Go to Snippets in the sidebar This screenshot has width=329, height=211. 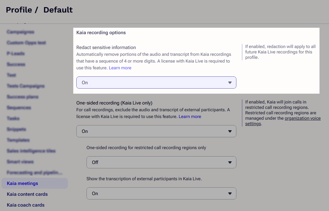pos(17,129)
